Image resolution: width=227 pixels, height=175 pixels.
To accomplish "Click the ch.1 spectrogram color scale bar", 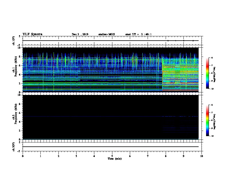I will 207,73.
